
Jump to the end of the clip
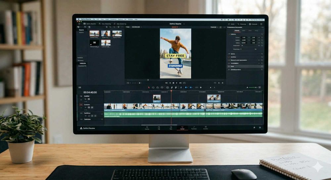(180, 83)
